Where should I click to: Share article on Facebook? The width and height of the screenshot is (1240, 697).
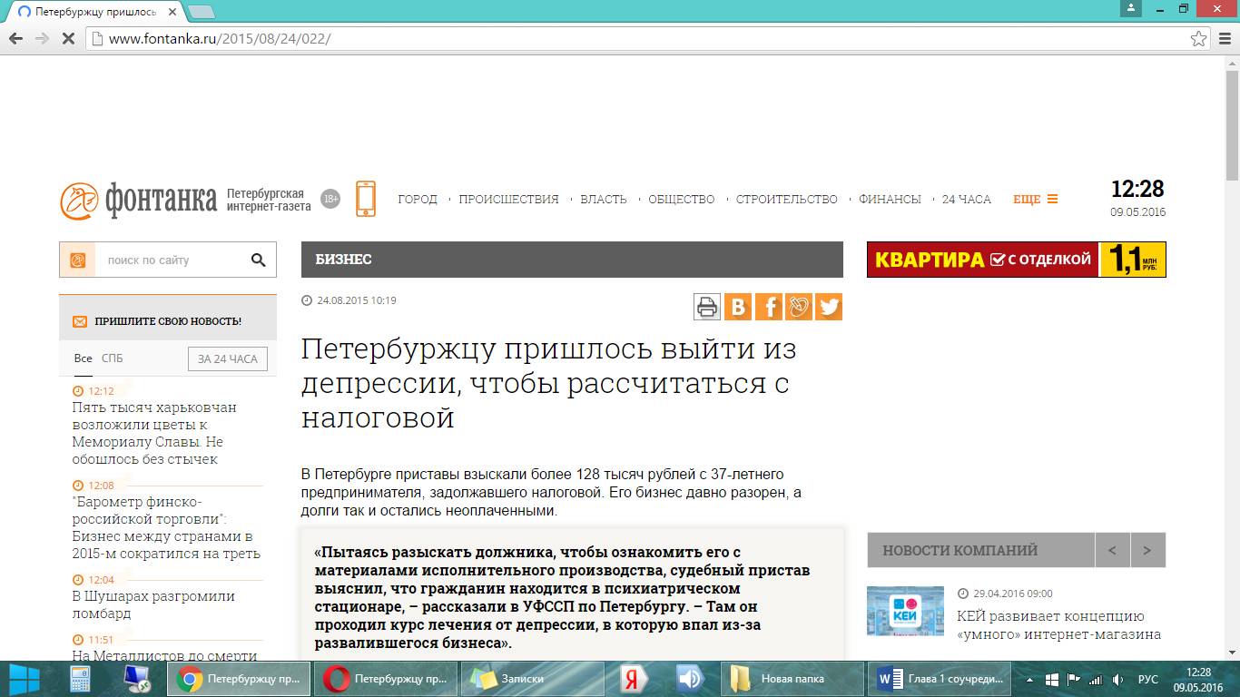point(768,307)
